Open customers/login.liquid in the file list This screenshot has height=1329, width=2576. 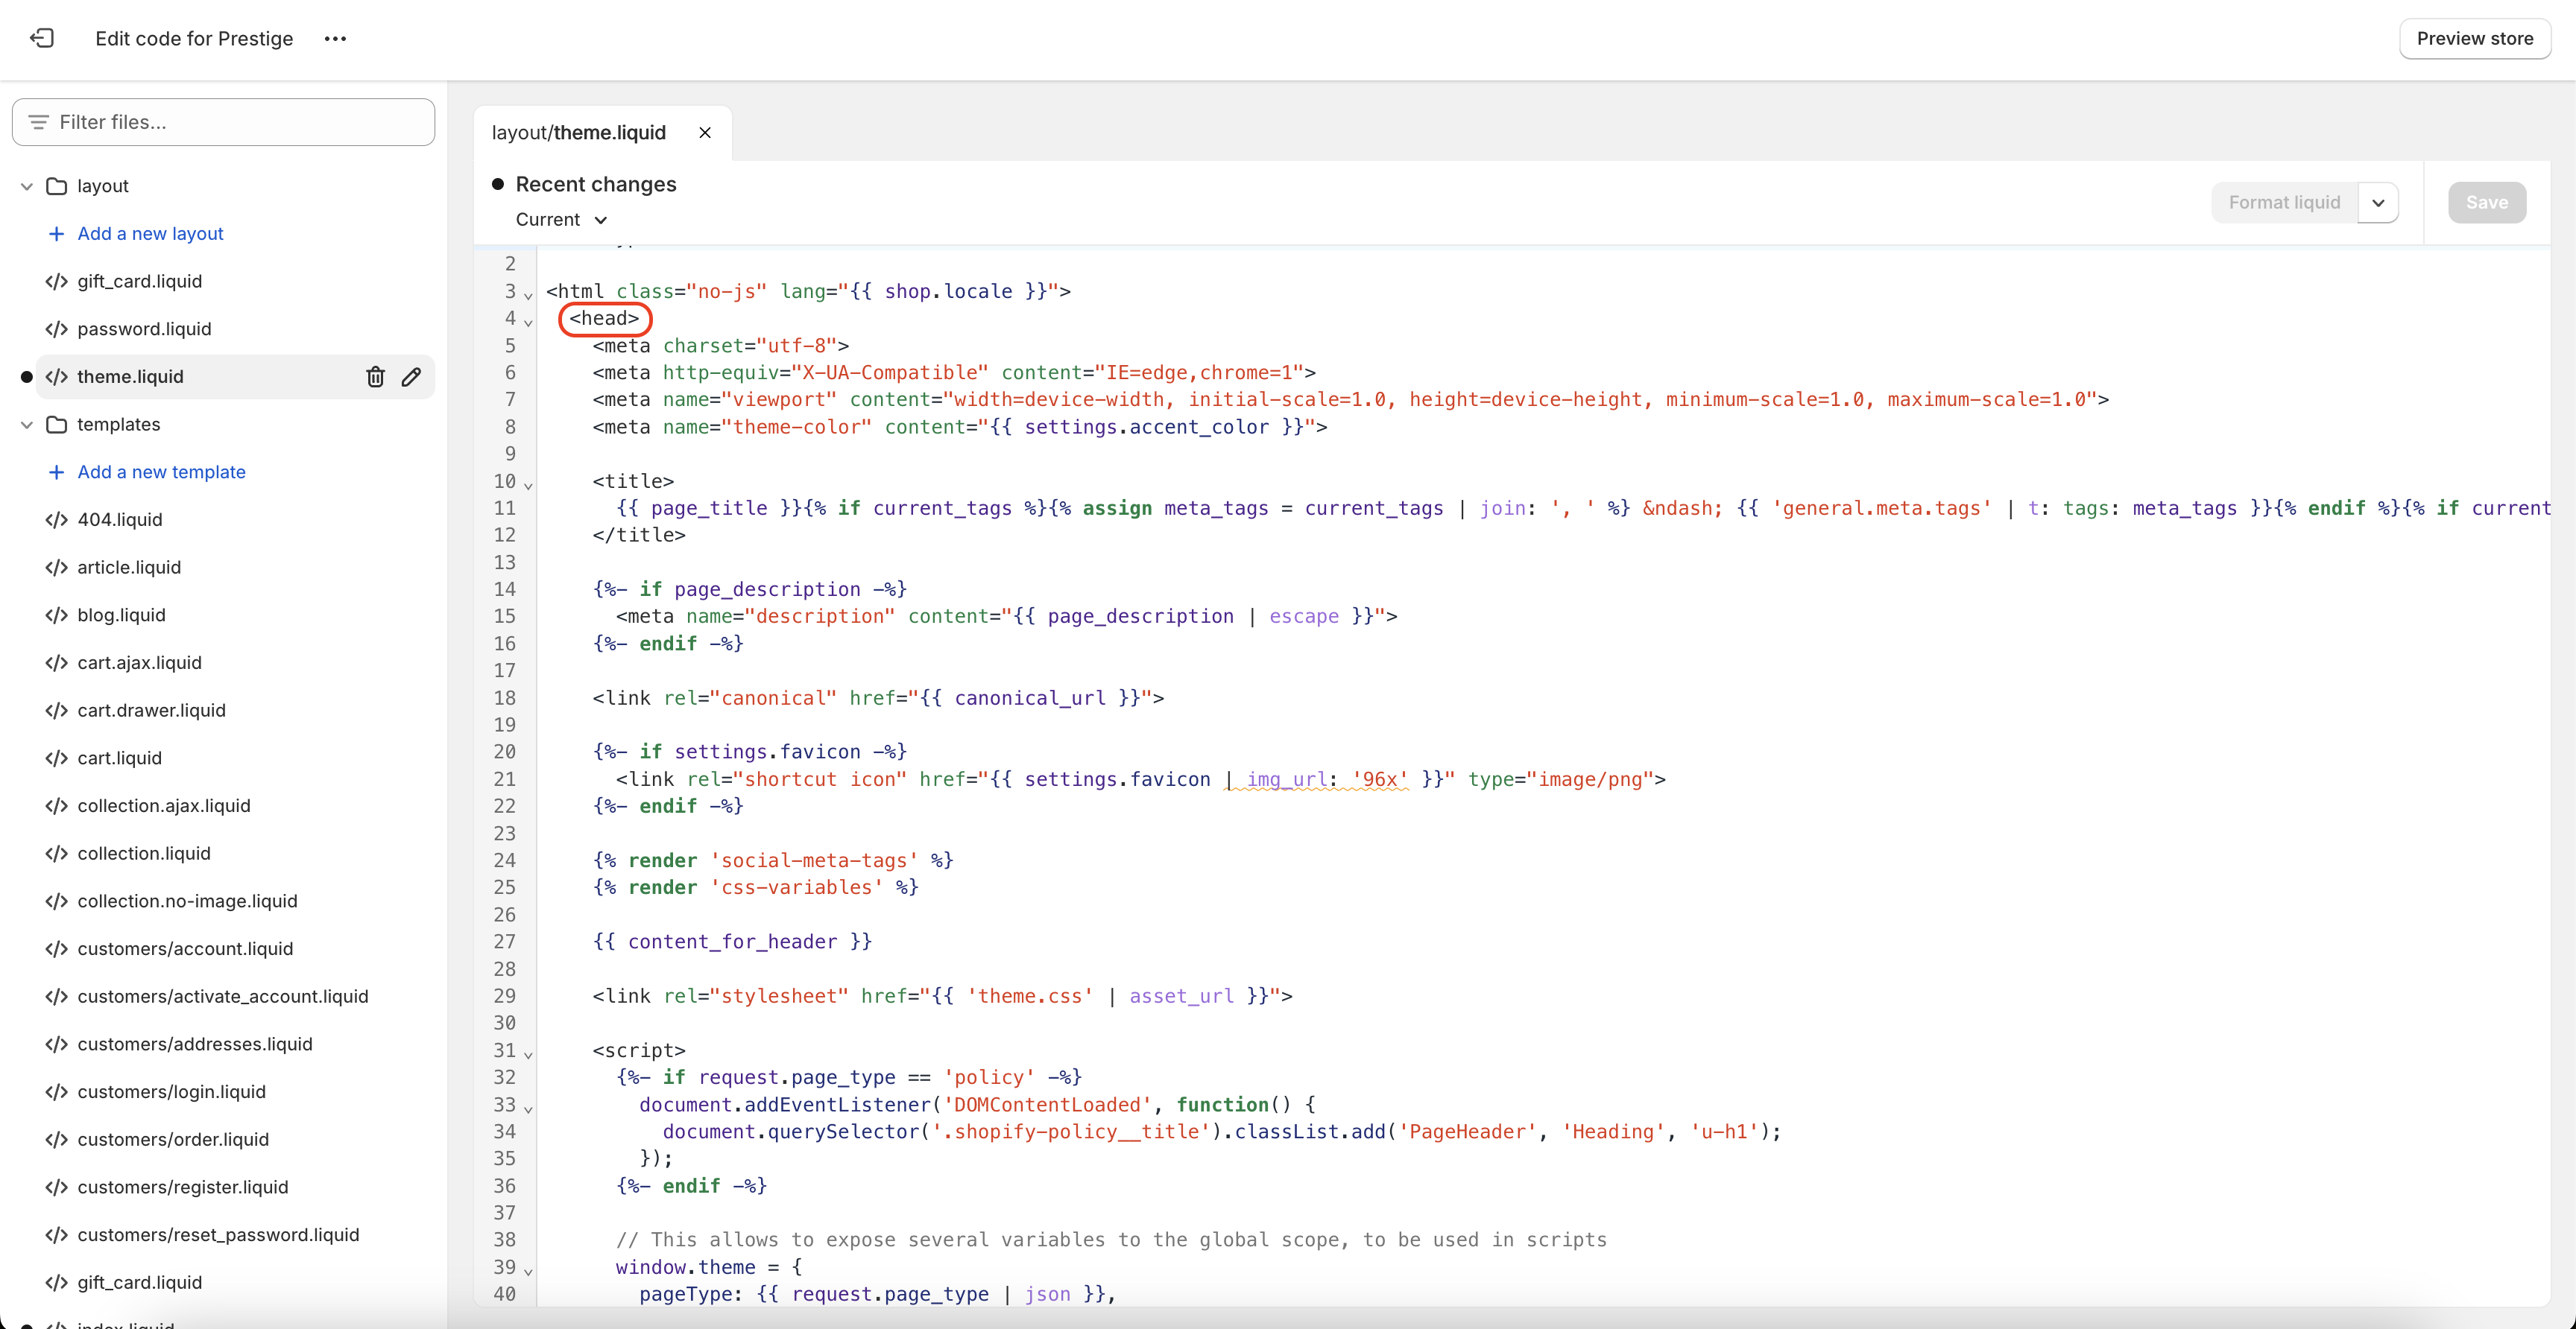pos(172,1091)
